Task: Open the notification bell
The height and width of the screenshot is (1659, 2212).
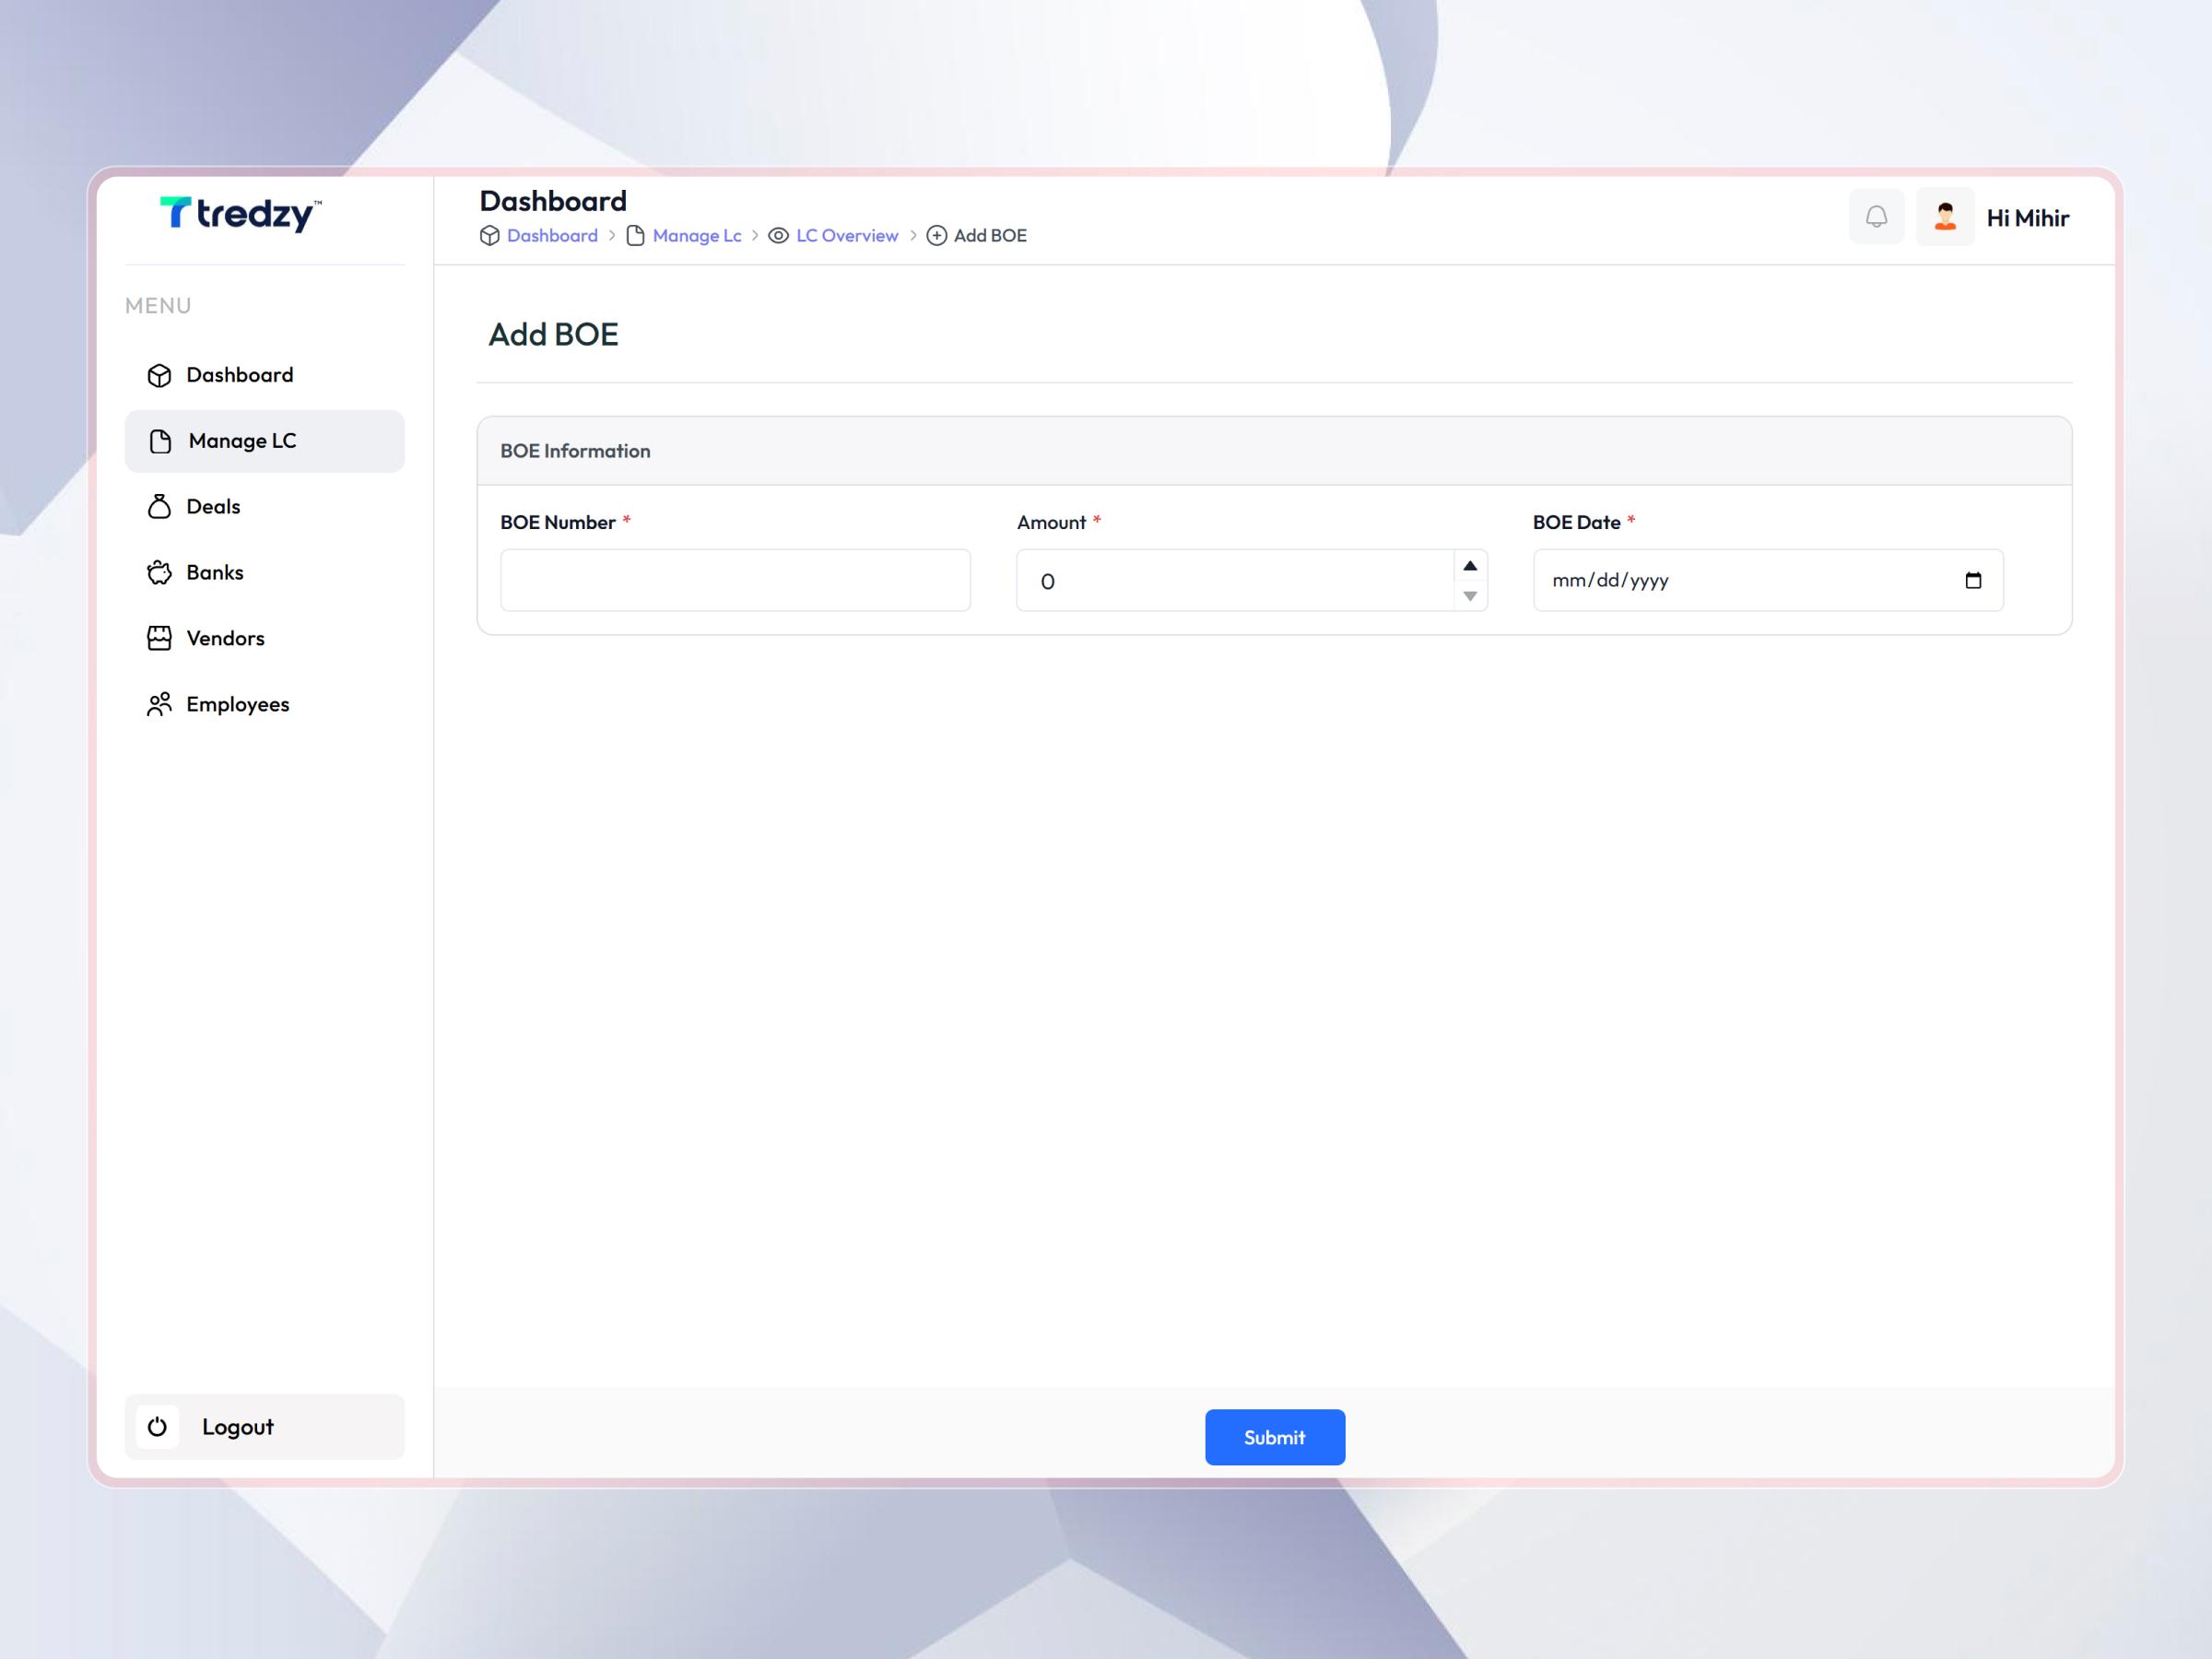Action: point(1877,216)
